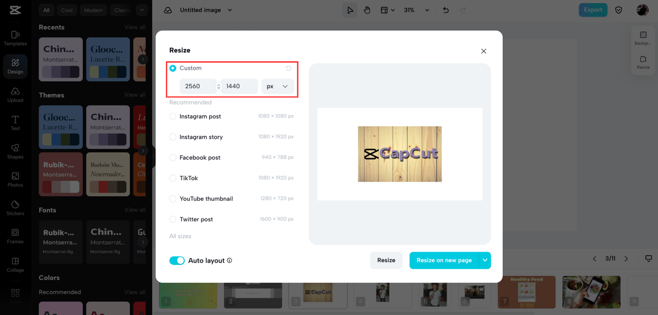Click the Resize button in dialog
This screenshot has height=315, width=658.
[386, 261]
